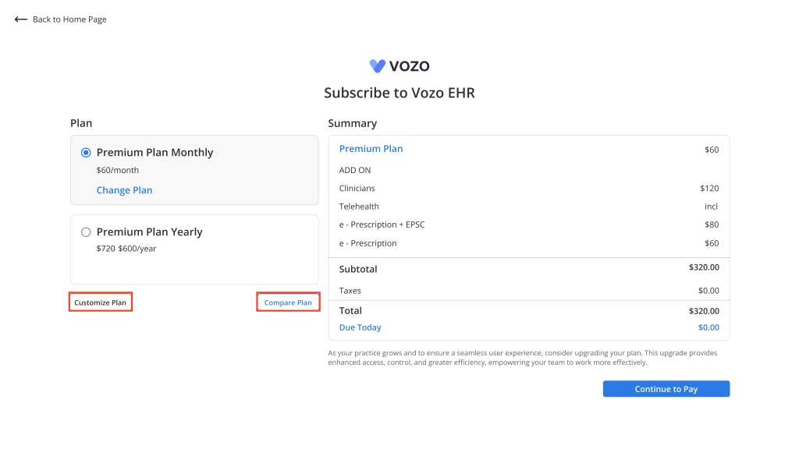
Task: Select the Premium Plan Monthly radio button
Action: click(x=86, y=153)
